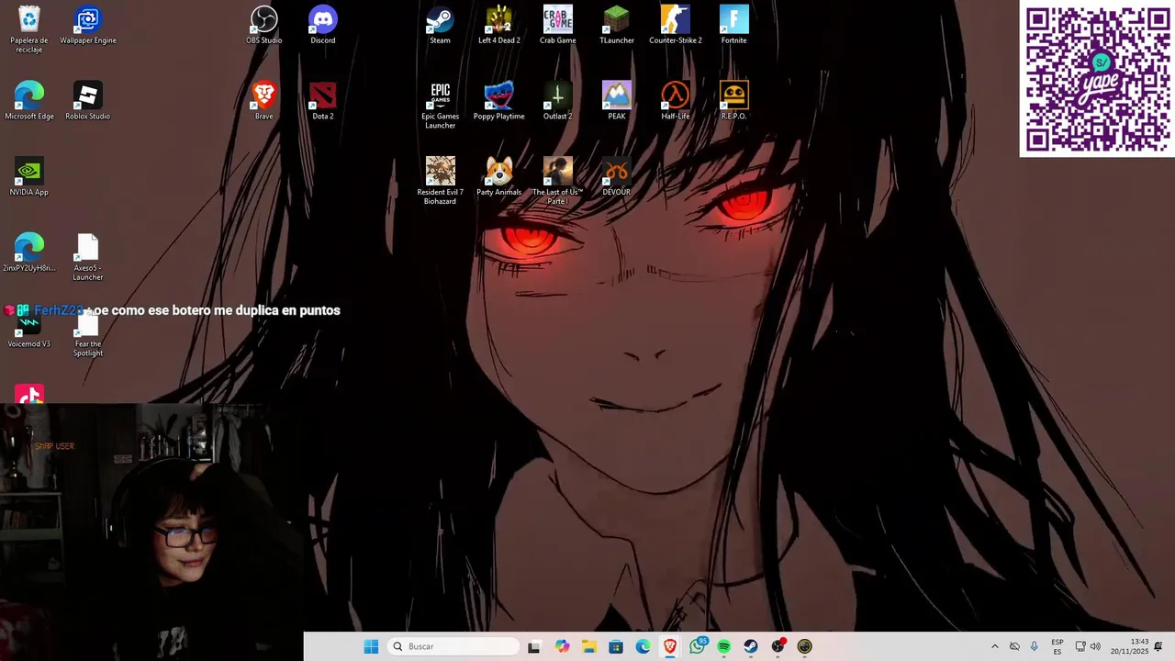Switch to Steam in the taskbar
The width and height of the screenshot is (1175, 661).
(x=751, y=646)
